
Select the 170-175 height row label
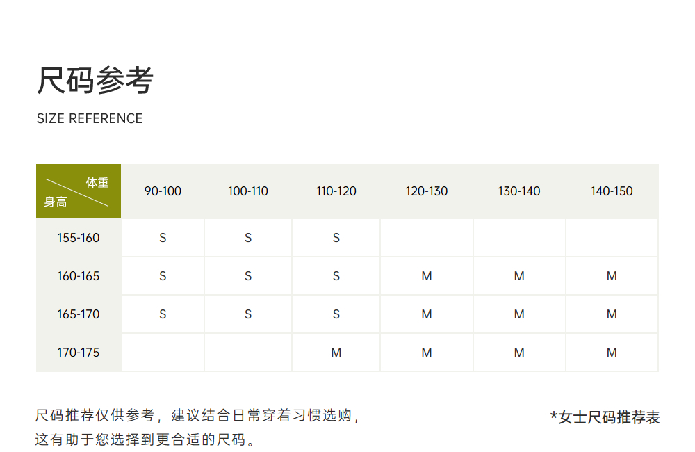[x=79, y=352]
